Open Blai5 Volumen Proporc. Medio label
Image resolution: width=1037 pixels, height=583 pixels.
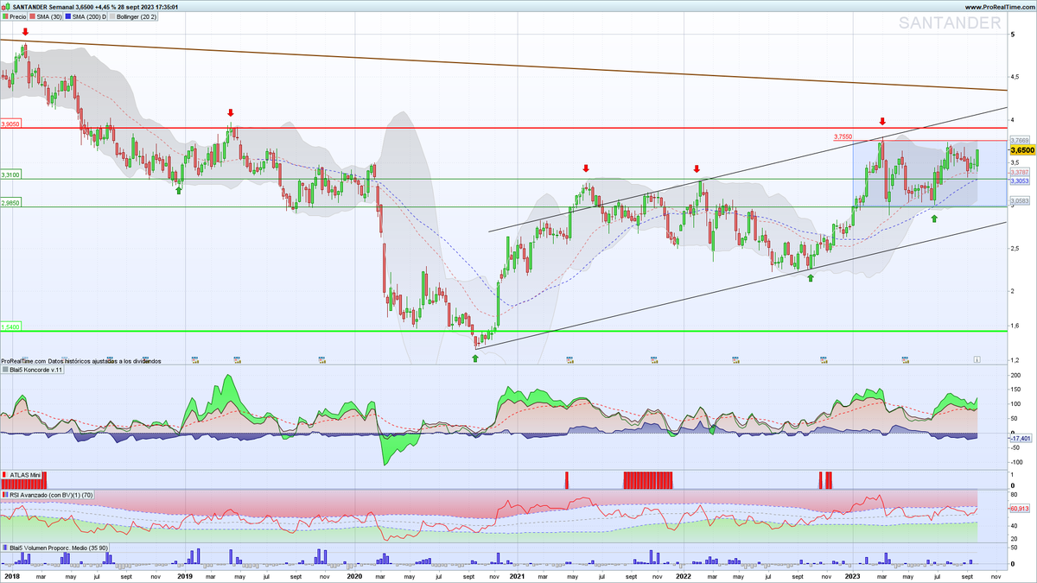click(54, 548)
